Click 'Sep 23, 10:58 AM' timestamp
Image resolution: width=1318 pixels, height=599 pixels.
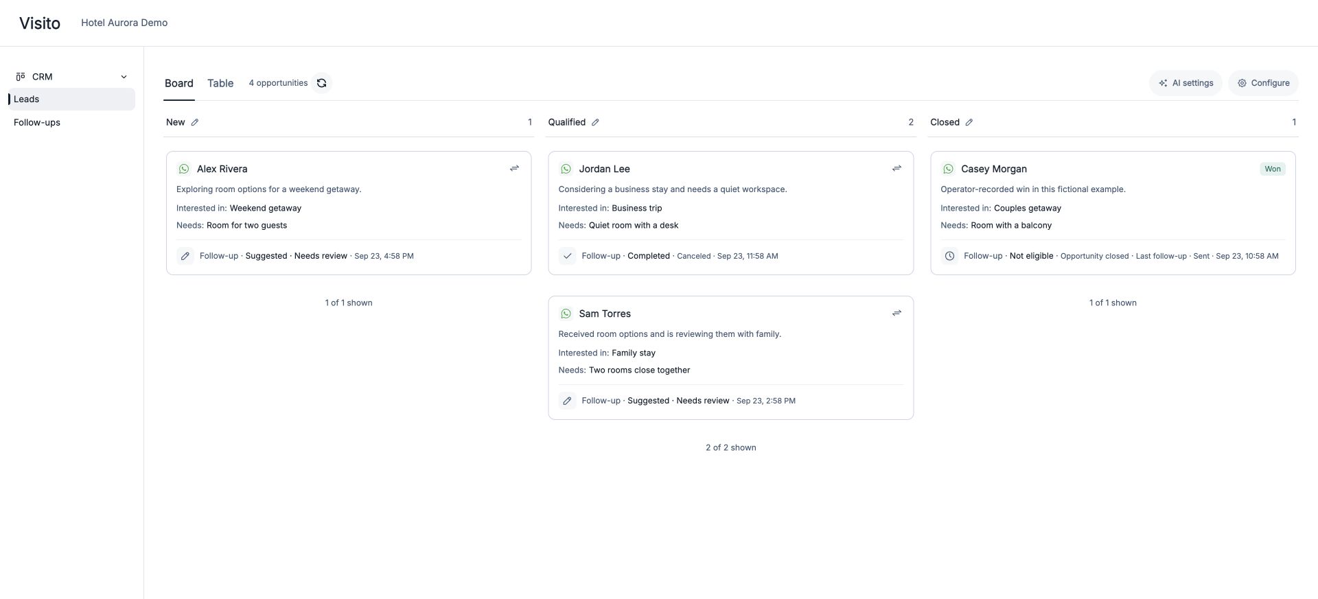1247,256
